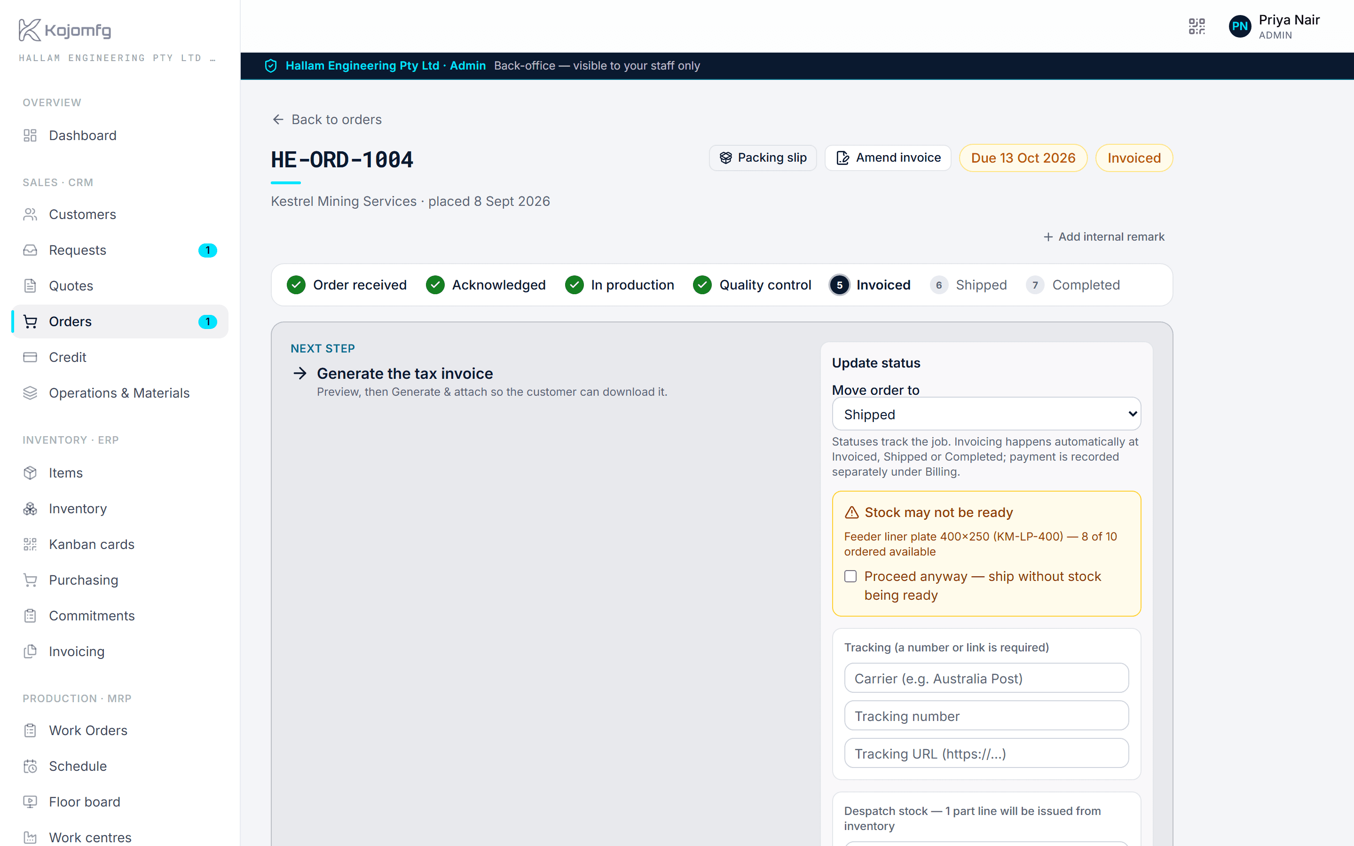Image resolution: width=1354 pixels, height=846 pixels.
Task: Click the Customers people icon
Action: coord(30,214)
